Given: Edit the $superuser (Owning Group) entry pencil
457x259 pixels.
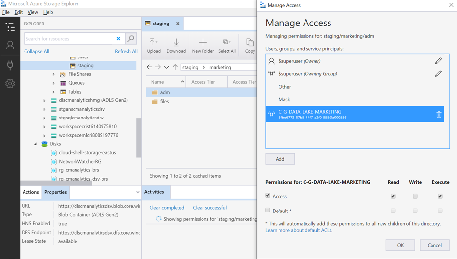Looking at the screenshot, I should [438, 73].
